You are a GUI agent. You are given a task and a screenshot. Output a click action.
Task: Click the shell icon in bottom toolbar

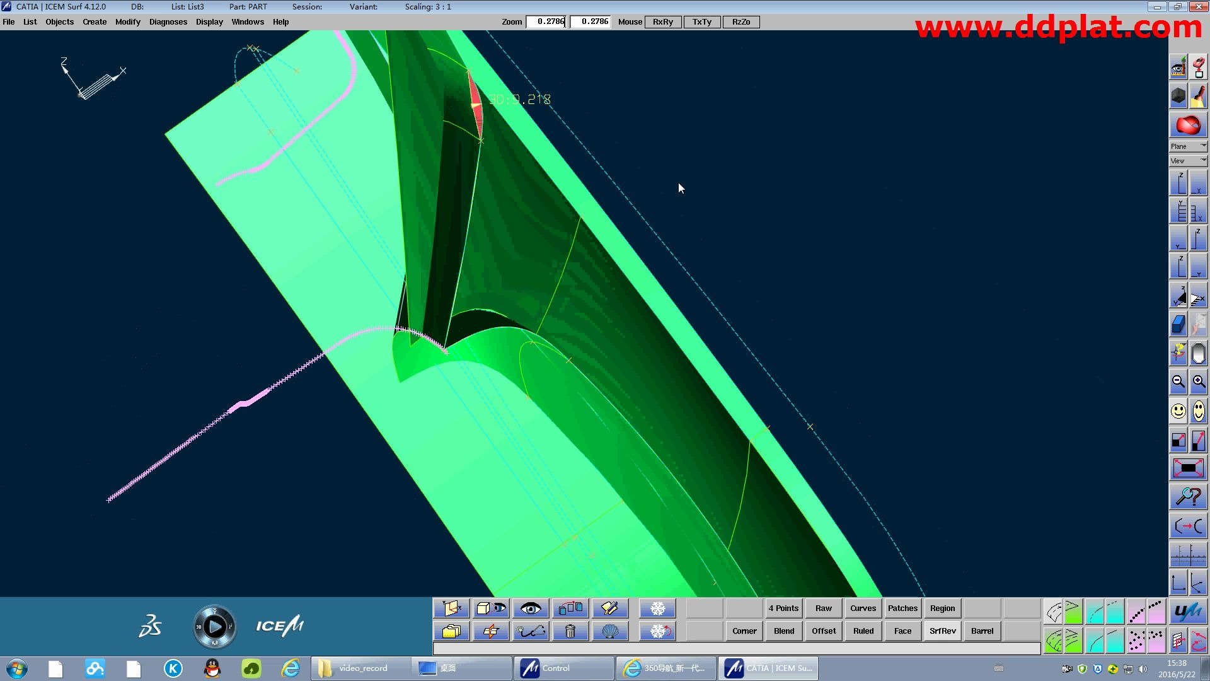609,631
